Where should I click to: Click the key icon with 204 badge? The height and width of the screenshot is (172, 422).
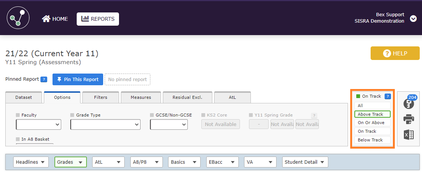[408, 103]
